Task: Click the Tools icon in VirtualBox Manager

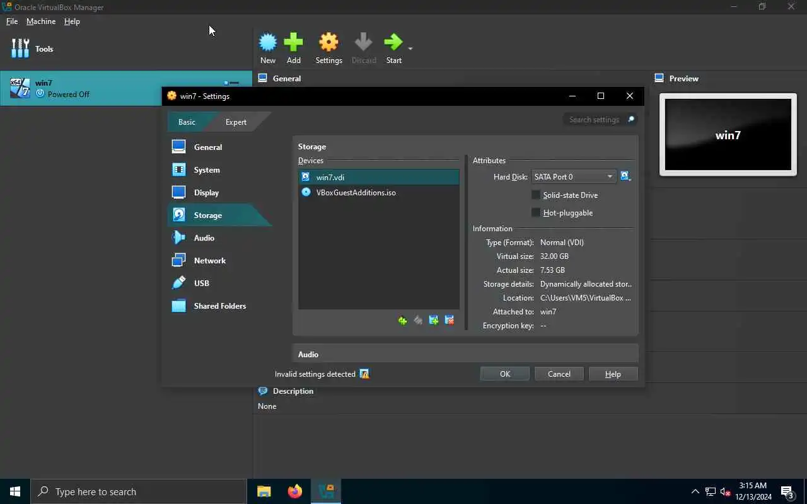Action: (20, 49)
